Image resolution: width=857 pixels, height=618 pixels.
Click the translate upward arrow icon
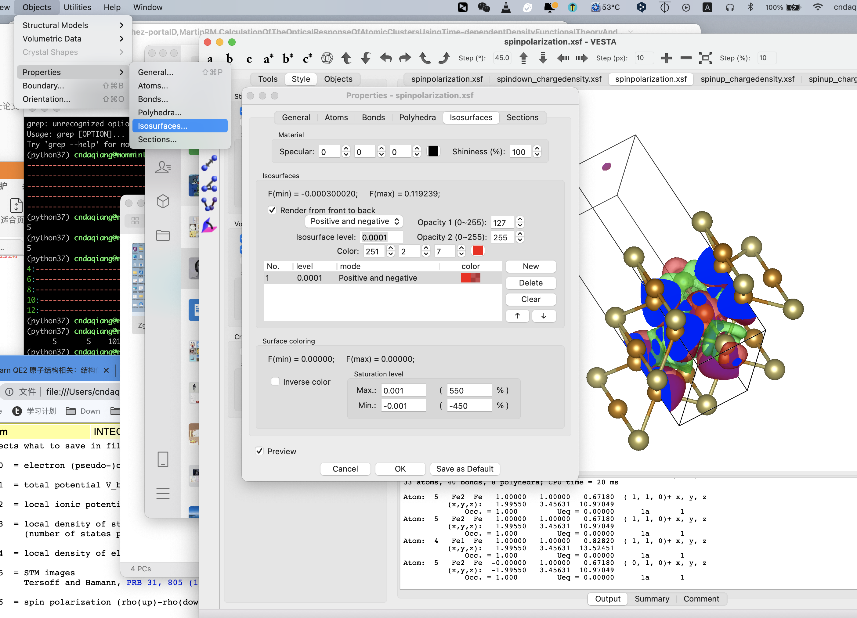(523, 58)
